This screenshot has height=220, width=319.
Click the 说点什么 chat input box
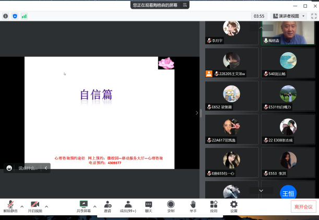click(28, 168)
